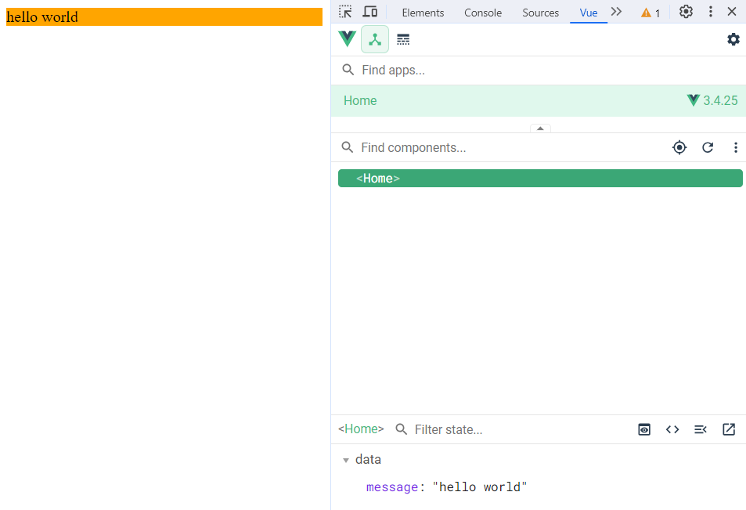This screenshot has height=510, width=746.
Task: Toggle the device toolbar icon
Action: [370, 12]
